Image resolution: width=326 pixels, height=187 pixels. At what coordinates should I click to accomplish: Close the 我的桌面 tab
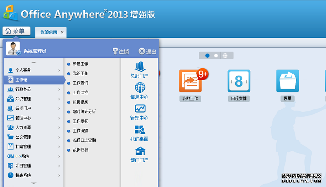click(62, 33)
